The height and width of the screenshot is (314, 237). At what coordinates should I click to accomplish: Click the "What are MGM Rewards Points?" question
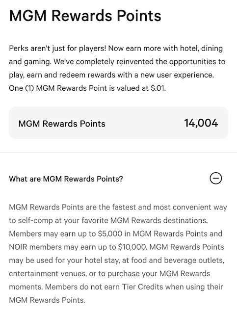pyautogui.click(x=66, y=179)
